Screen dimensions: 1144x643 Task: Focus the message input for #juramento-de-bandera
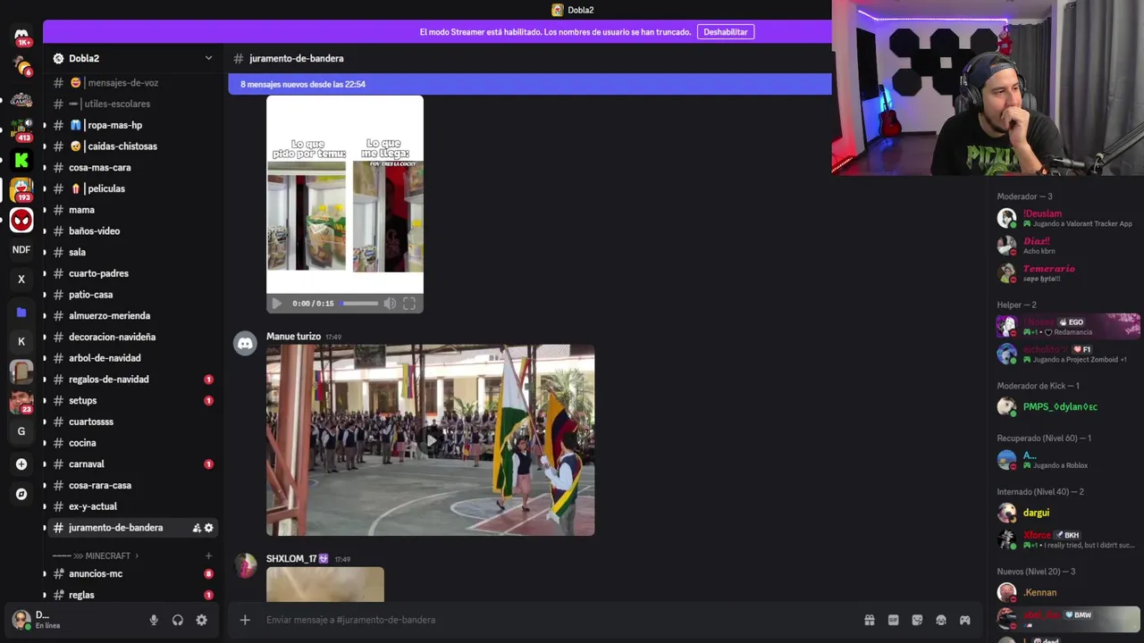coord(559,620)
